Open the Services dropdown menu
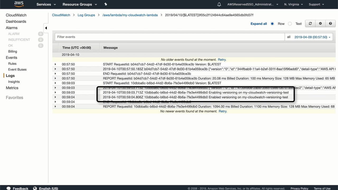338x190 pixels. click(46, 4)
